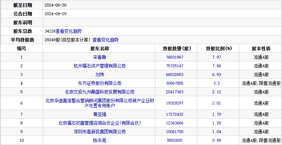Click the 股东名称 column header
The image size is (282, 145).
coord(100,48)
